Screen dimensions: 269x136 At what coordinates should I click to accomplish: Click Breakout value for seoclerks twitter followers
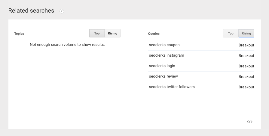pos(246,87)
